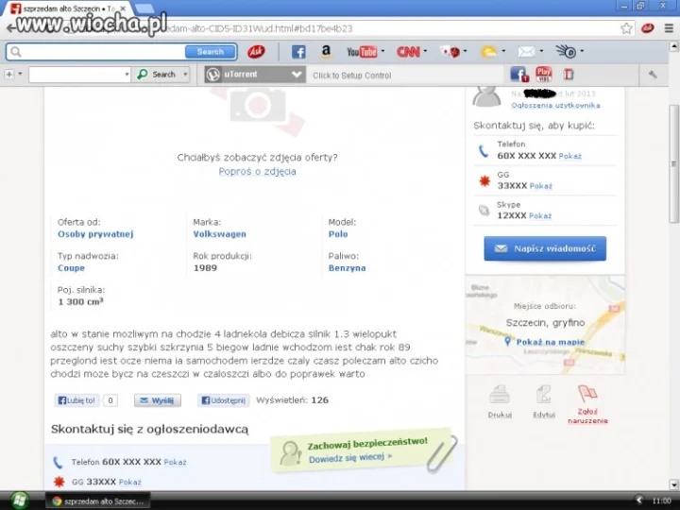
Task: Click the Napisz wiadomość button
Action: (545, 248)
